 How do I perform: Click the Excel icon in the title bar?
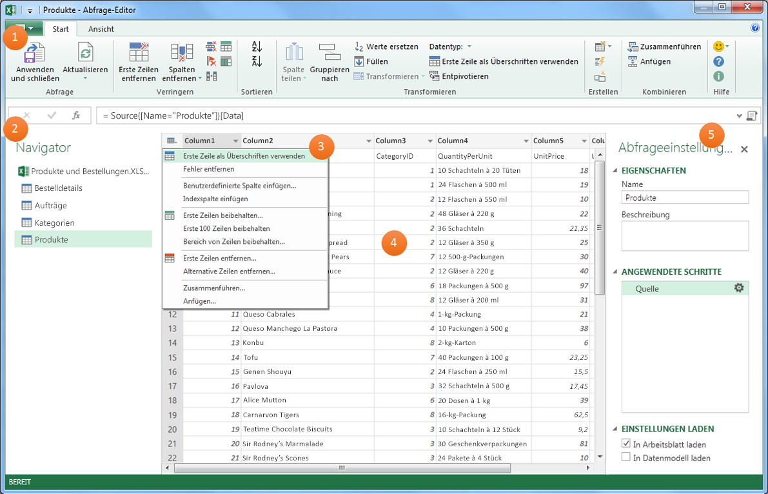(10, 10)
